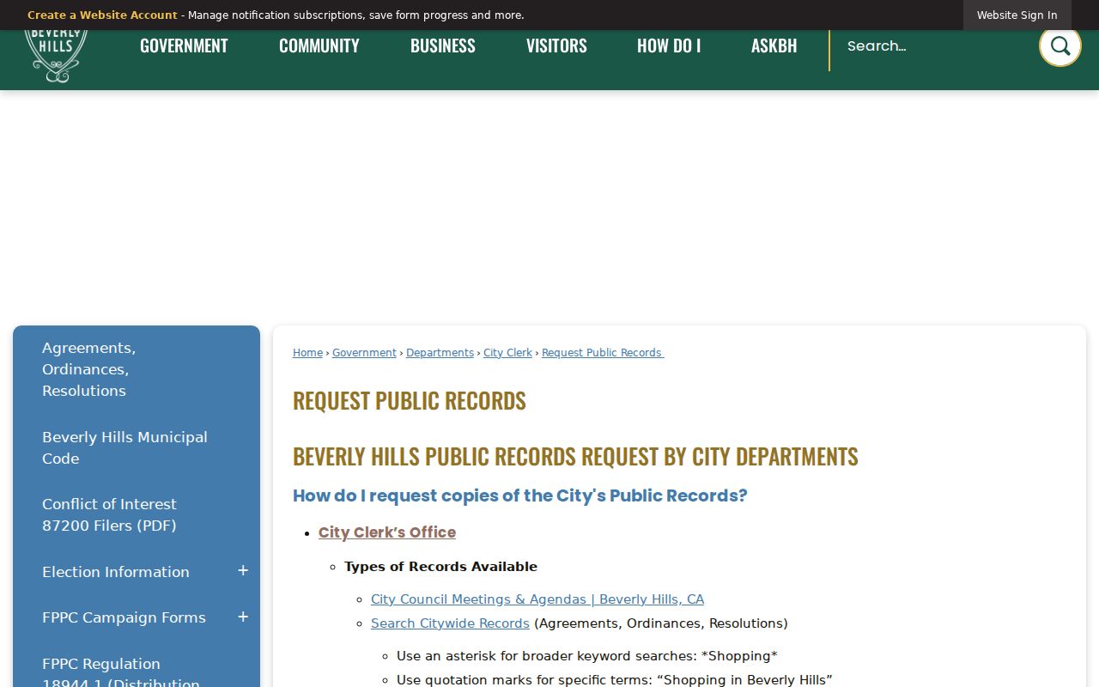Click 'Types of Records Available' text

440,567
